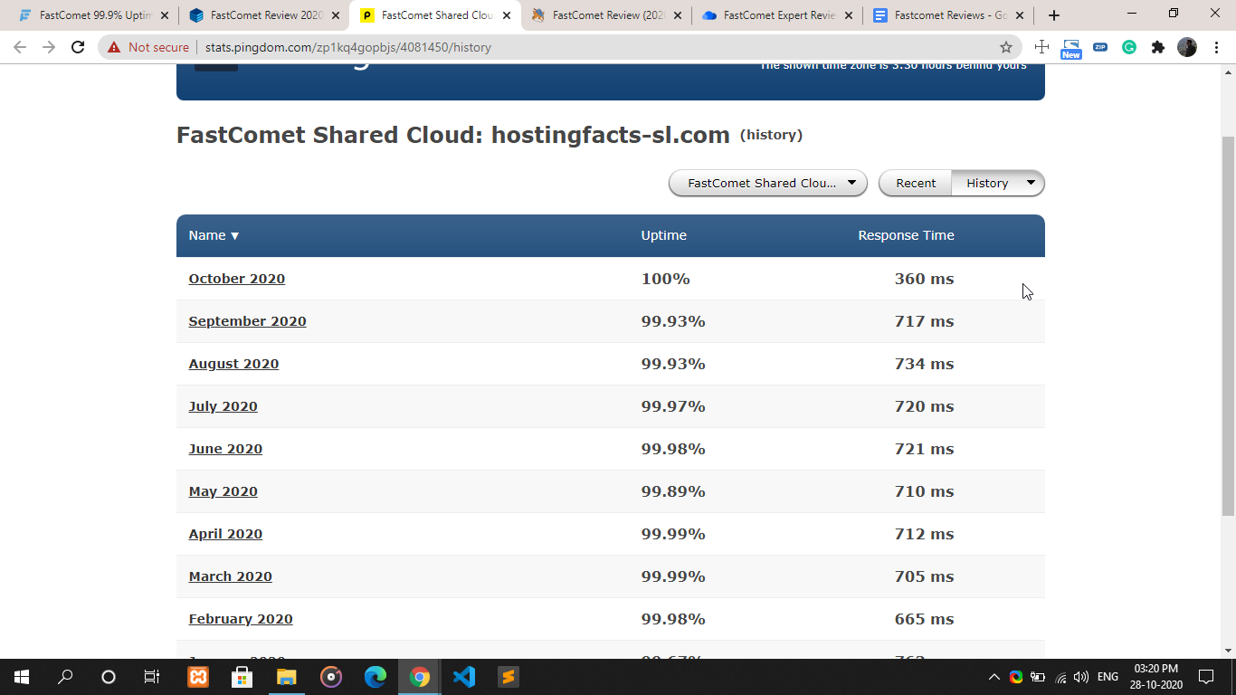Open a new browser tab
This screenshot has width=1236, height=695.
(x=1054, y=15)
